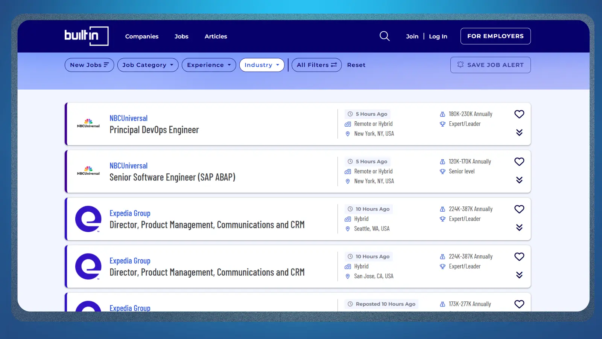
Task: Open the Experience filter dropdown
Action: click(x=209, y=65)
